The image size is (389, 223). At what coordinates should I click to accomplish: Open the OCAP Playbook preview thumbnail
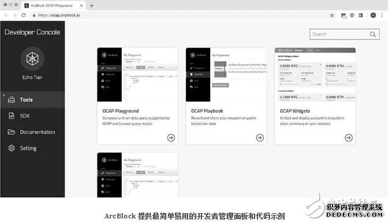pos(226,75)
